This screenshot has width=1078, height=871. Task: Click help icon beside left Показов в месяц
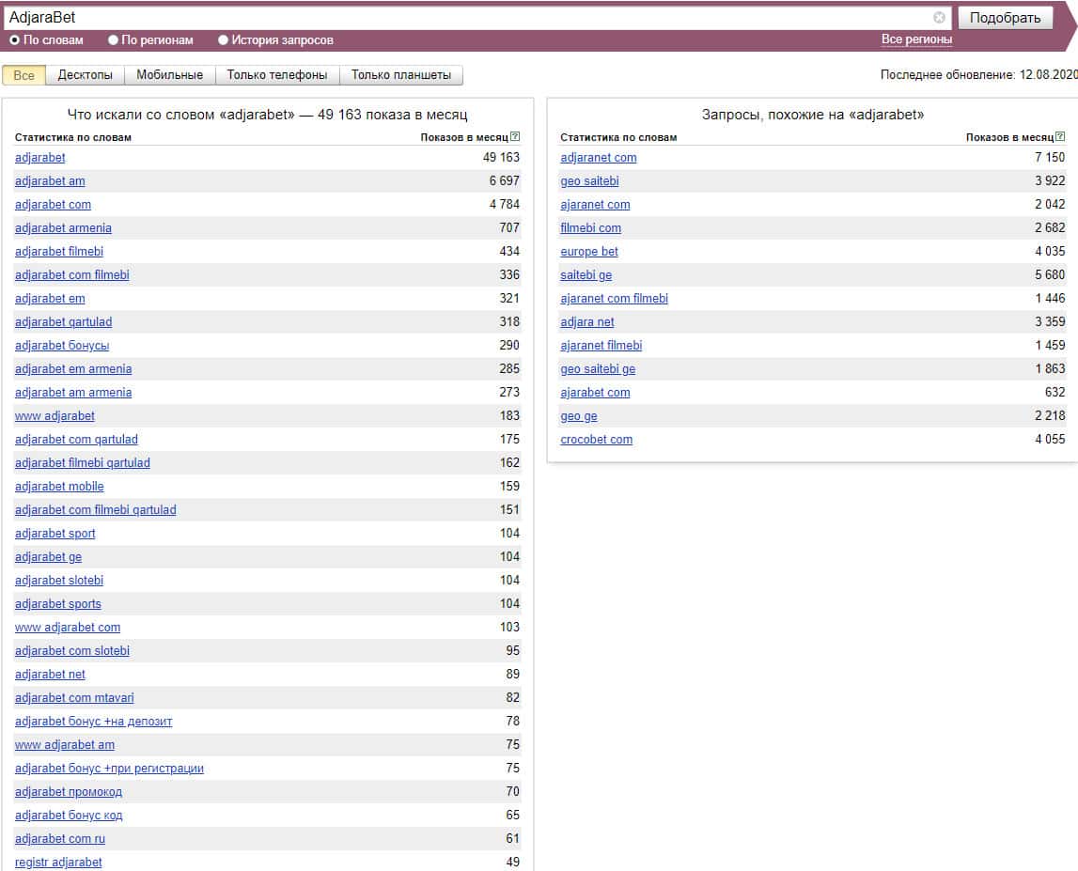tap(515, 137)
